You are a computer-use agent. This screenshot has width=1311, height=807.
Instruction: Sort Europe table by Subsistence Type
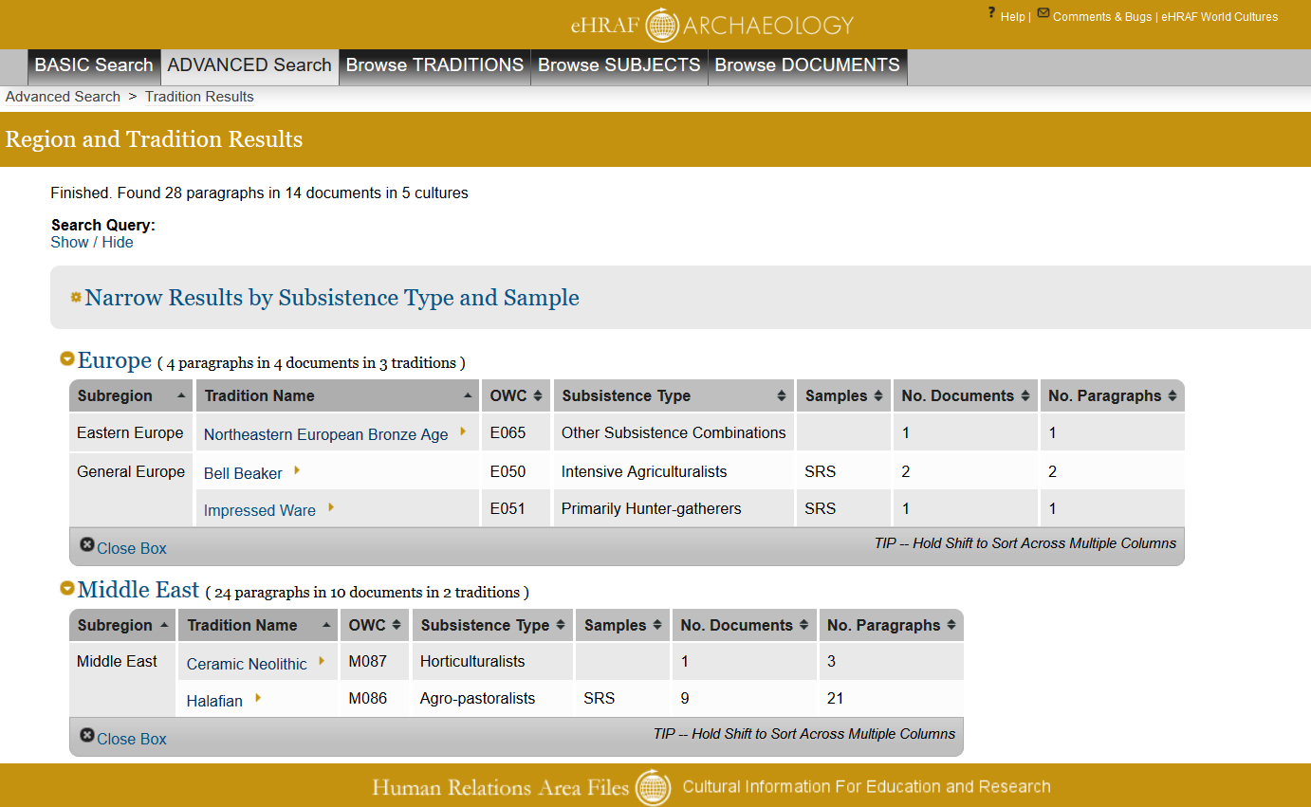click(x=674, y=395)
